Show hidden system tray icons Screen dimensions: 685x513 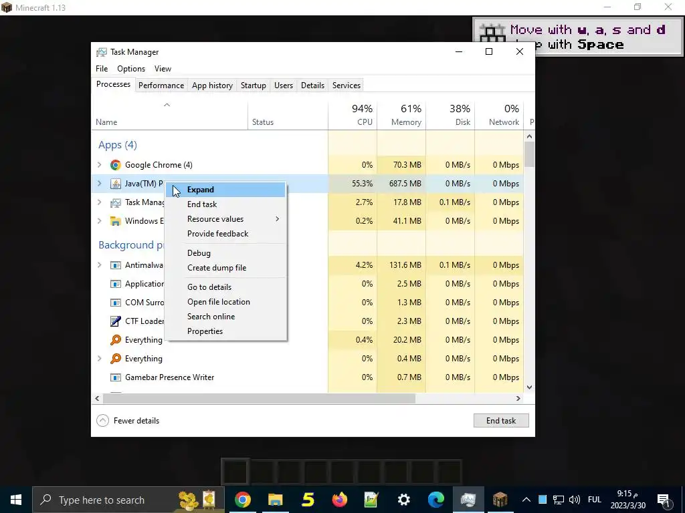tap(526, 500)
